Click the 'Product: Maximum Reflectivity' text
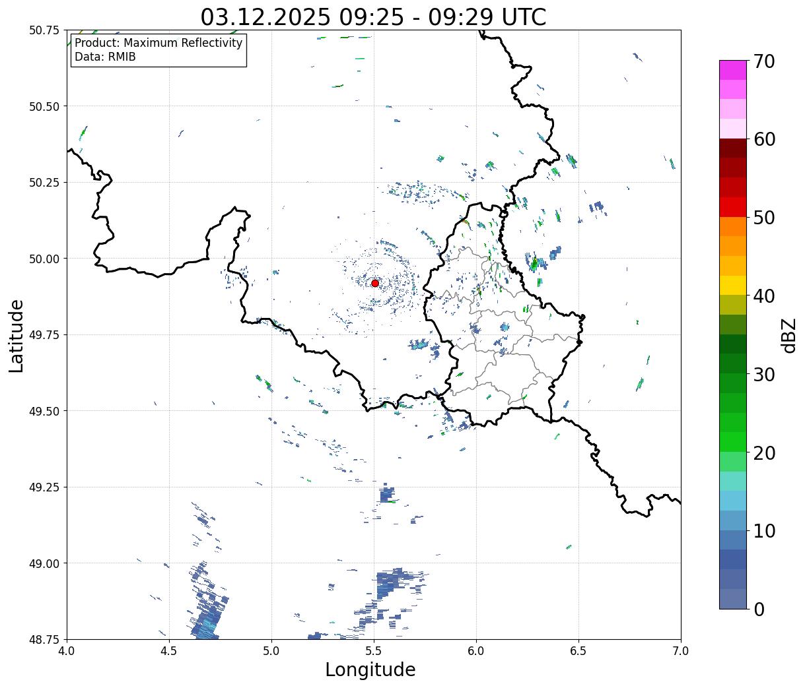The image size is (805, 686). pyautogui.click(x=158, y=43)
